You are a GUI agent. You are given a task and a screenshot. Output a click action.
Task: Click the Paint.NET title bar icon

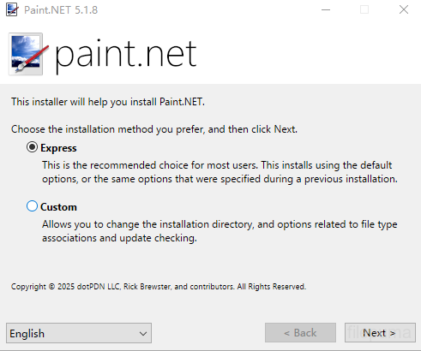(x=12, y=9)
